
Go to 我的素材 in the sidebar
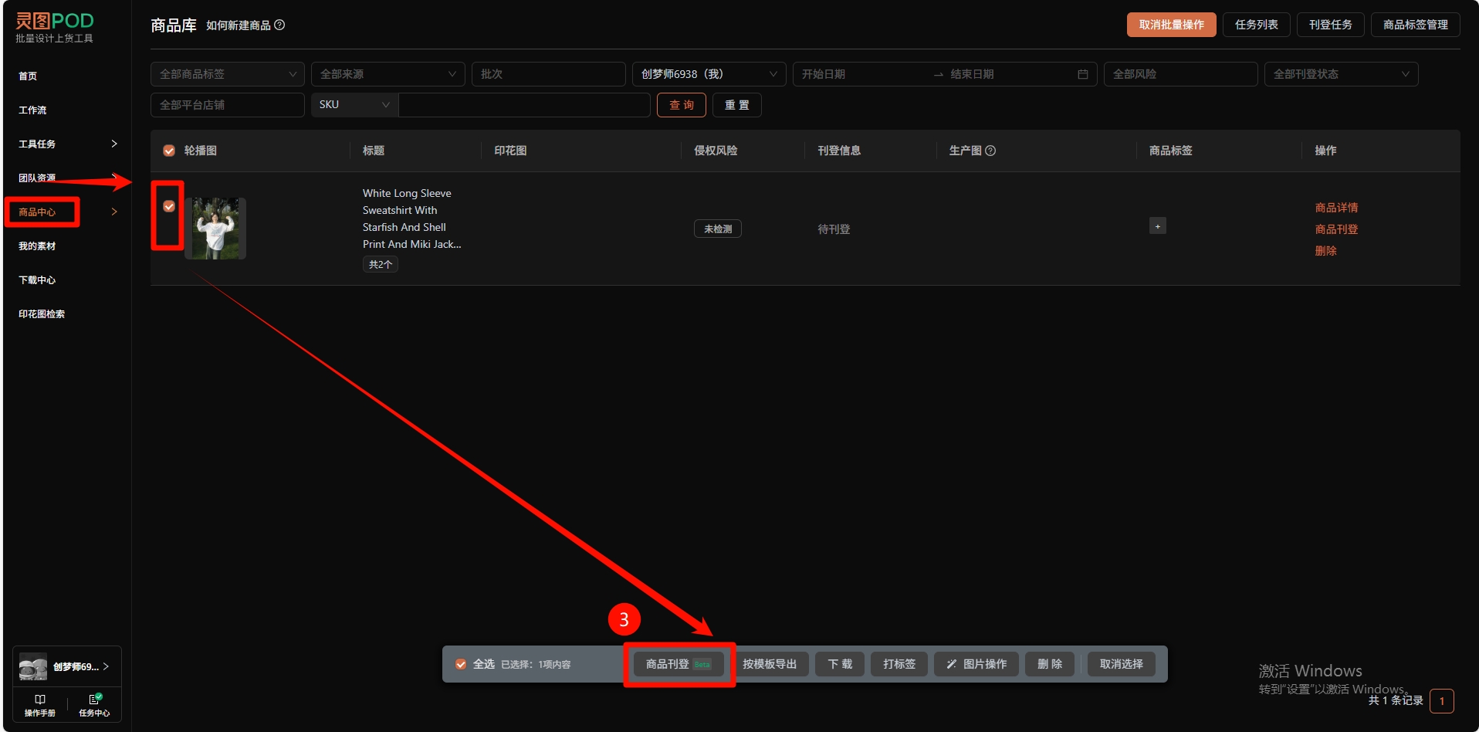tap(37, 246)
